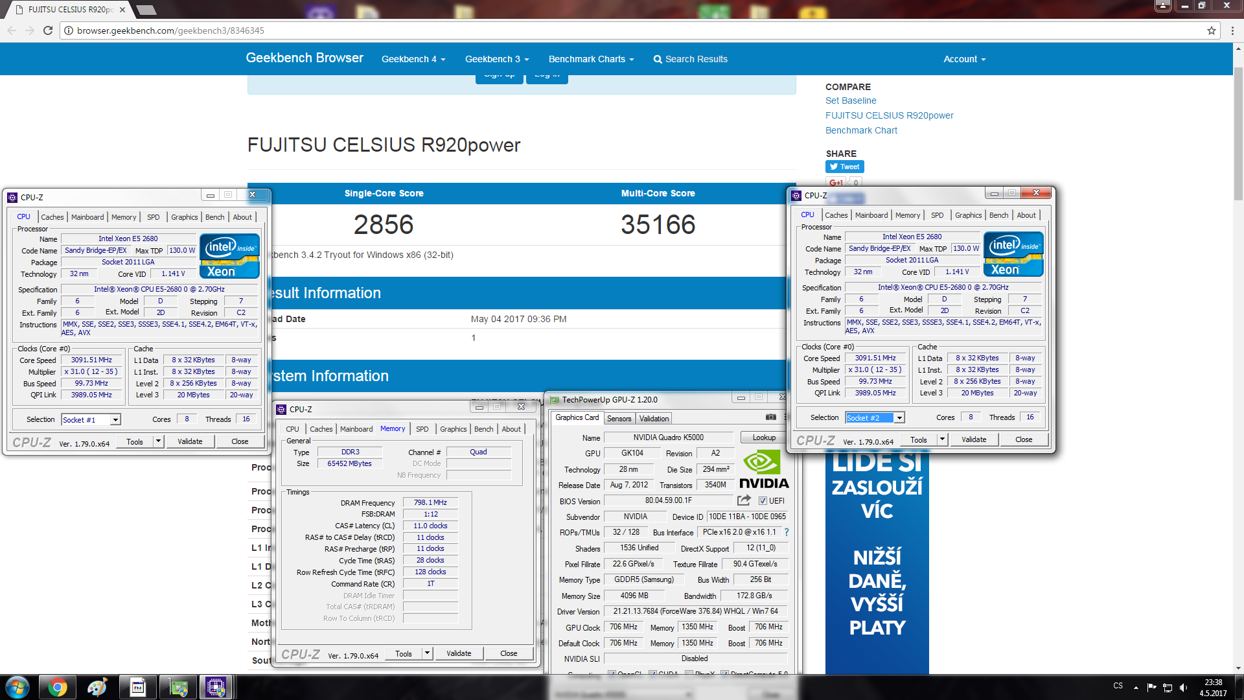
Task: Click the GPU-Z BIOS share/export icon
Action: tap(744, 500)
